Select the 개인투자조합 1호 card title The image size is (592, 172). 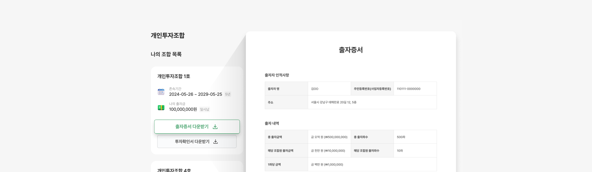coord(174,76)
